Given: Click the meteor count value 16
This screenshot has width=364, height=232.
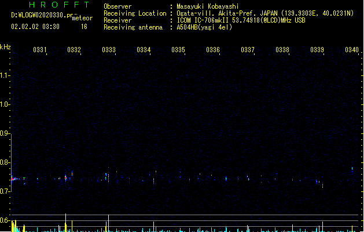Looking at the screenshot, I should tap(84, 27).
